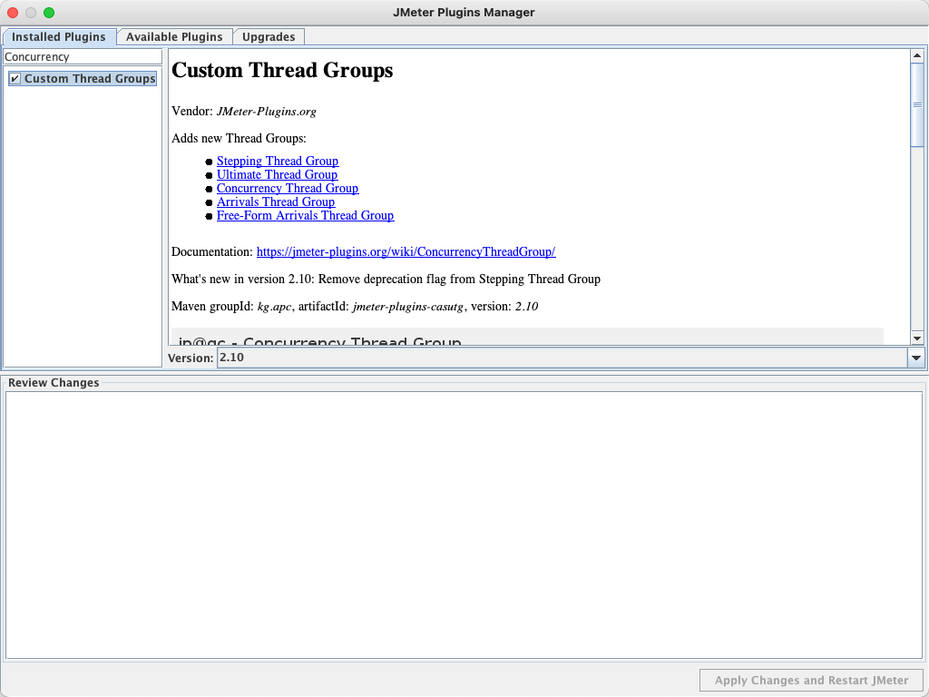The image size is (929, 697).
Task: Open the Available Plugins tab
Action: pyautogui.click(x=174, y=36)
